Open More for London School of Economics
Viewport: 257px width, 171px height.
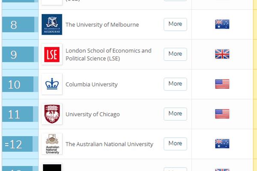[x=175, y=54]
